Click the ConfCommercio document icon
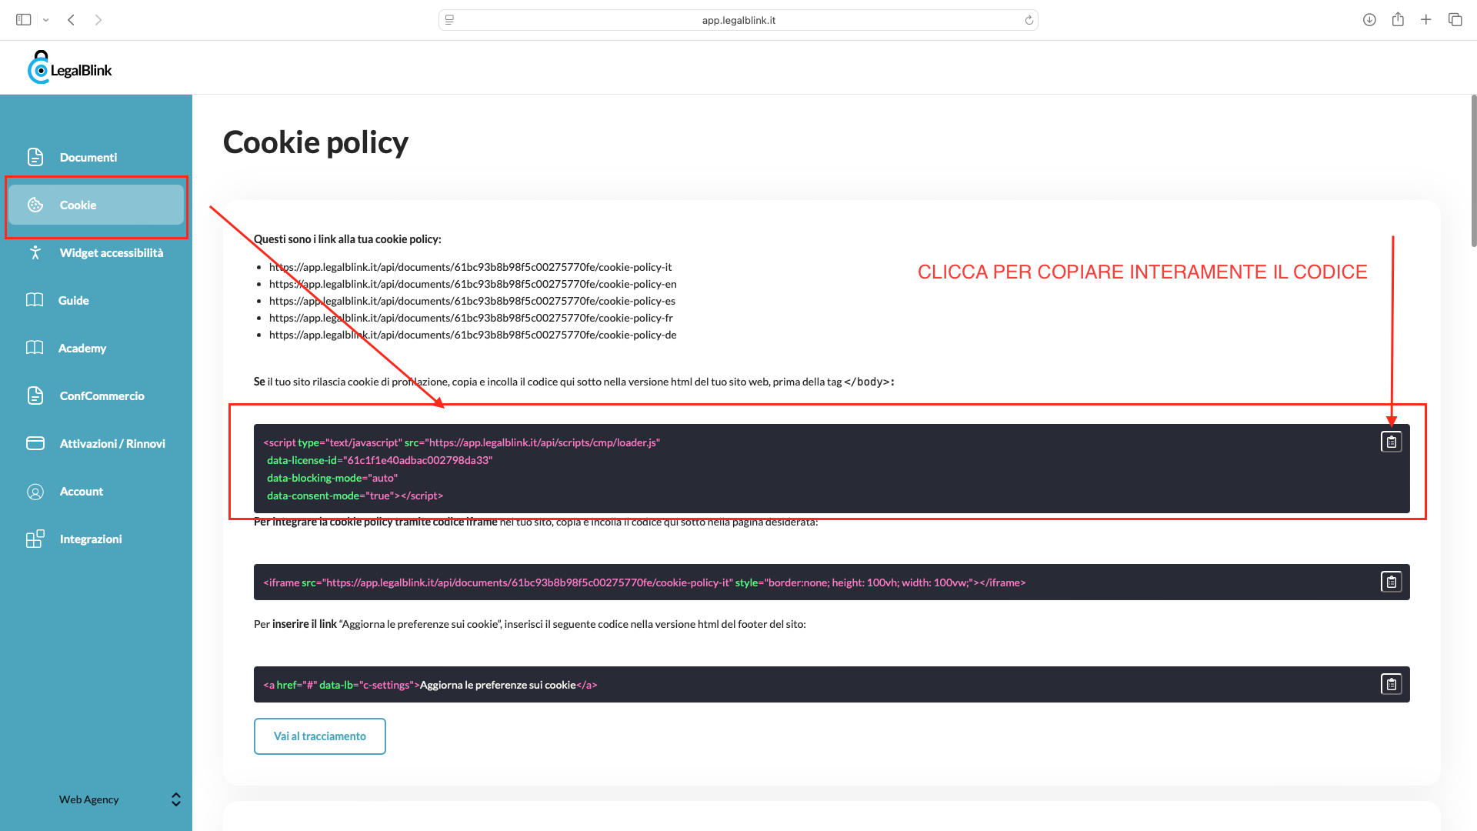Viewport: 1477px width, 831px height. coord(35,395)
